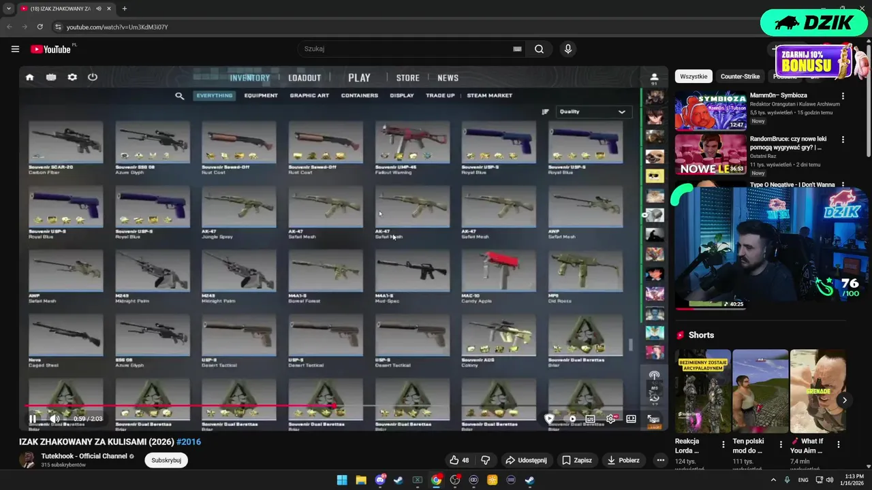Dislike the video with thumbs down
The image size is (872, 490).
[486, 460]
